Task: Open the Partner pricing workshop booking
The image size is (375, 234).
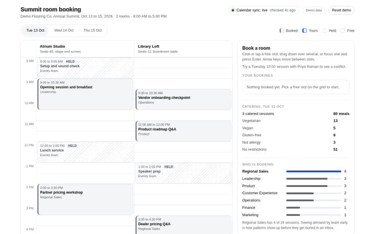Action: (85, 200)
